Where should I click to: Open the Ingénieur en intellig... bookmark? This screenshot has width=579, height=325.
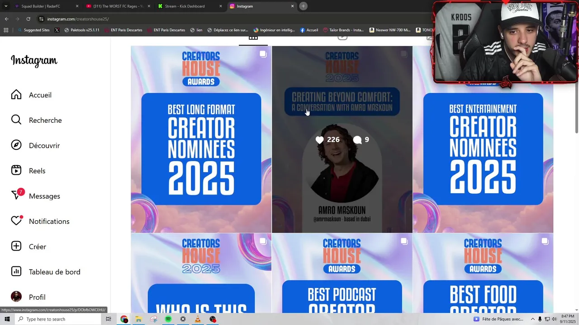[x=274, y=30]
